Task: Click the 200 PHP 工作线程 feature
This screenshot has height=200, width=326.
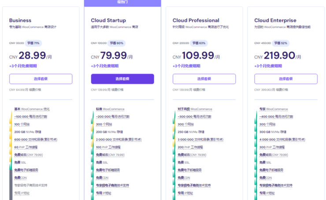Action: [x=190, y=147]
